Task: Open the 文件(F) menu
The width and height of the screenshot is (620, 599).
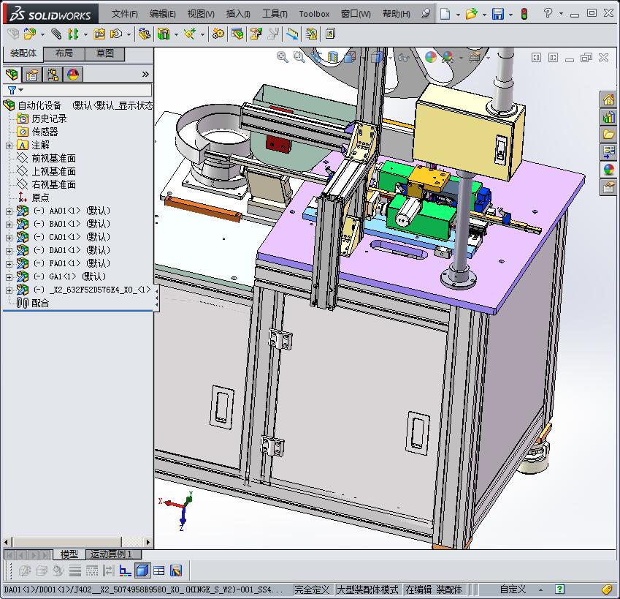Action: tap(125, 14)
